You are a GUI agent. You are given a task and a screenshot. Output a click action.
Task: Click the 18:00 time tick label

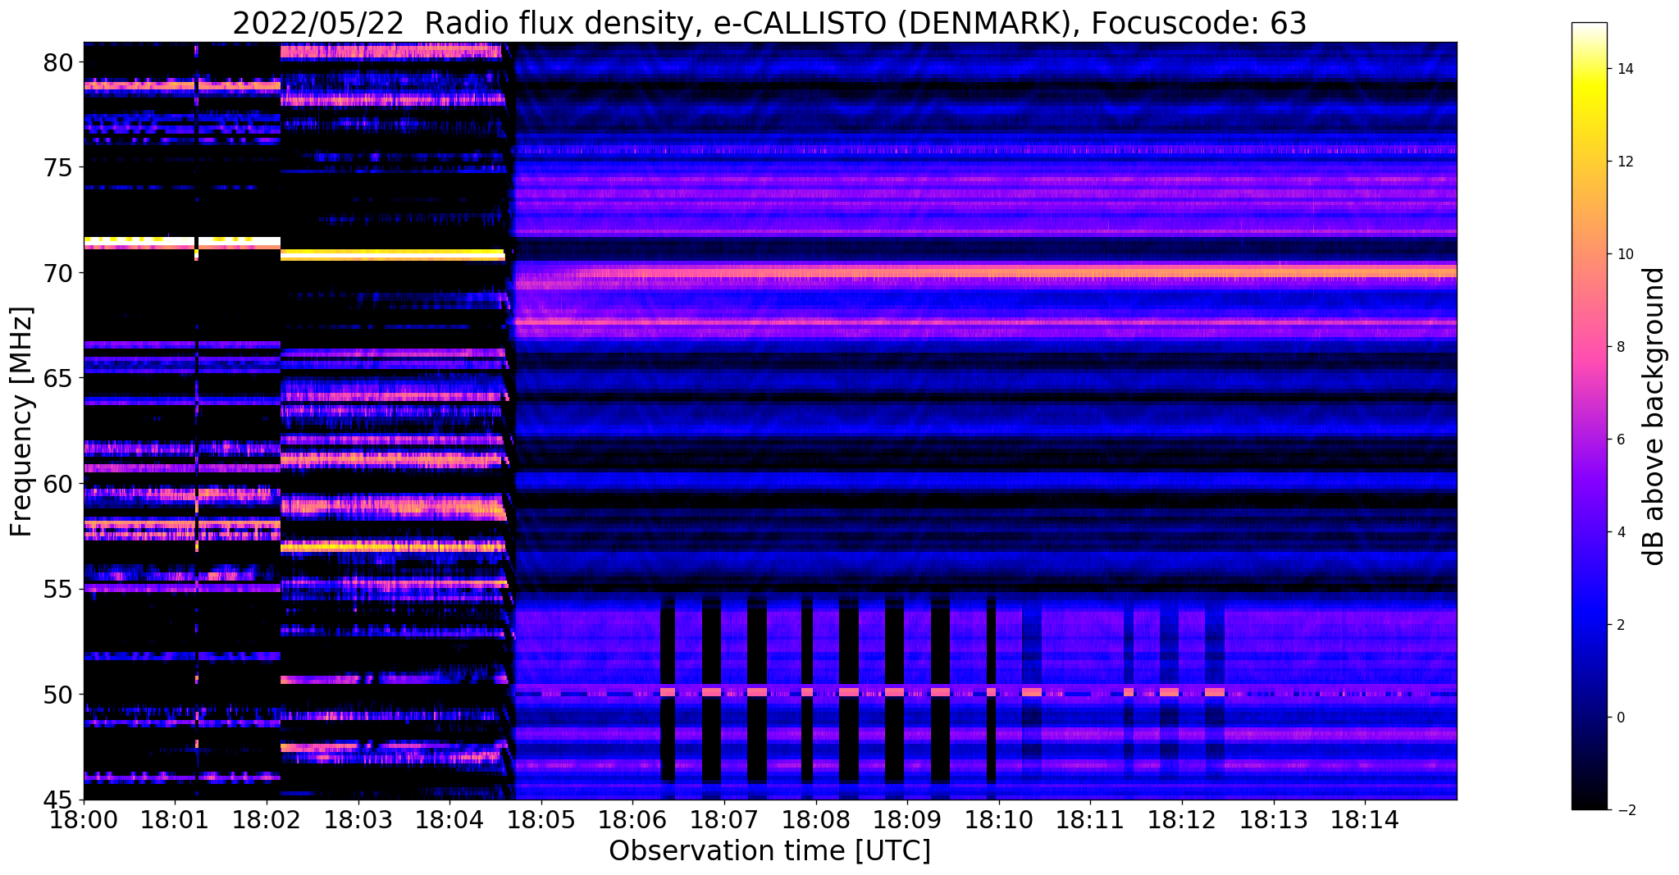(x=84, y=819)
